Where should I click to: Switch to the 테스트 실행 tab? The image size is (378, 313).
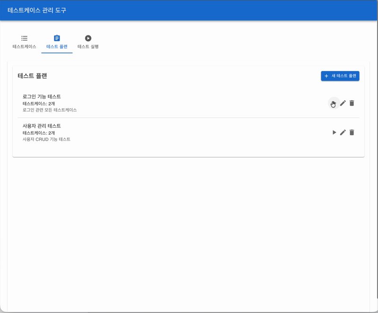tap(87, 46)
